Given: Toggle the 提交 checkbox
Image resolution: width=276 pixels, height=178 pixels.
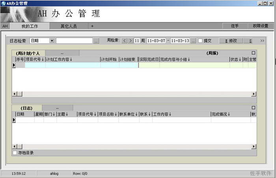Looking at the screenshot, I should tap(200, 41).
